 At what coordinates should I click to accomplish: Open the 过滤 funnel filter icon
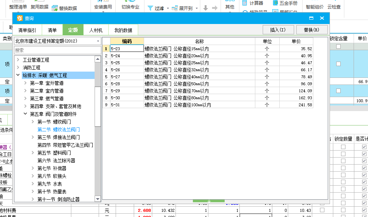click(150, 8)
